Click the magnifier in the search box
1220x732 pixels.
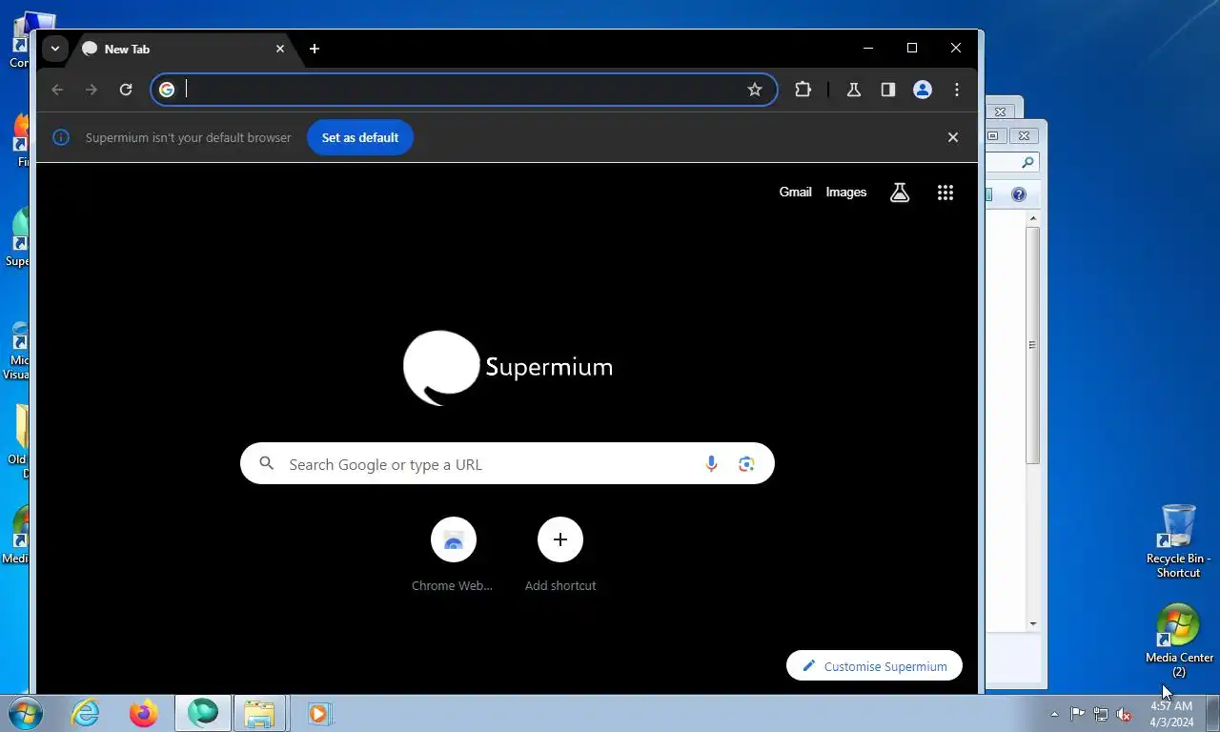tap(267, 463)
